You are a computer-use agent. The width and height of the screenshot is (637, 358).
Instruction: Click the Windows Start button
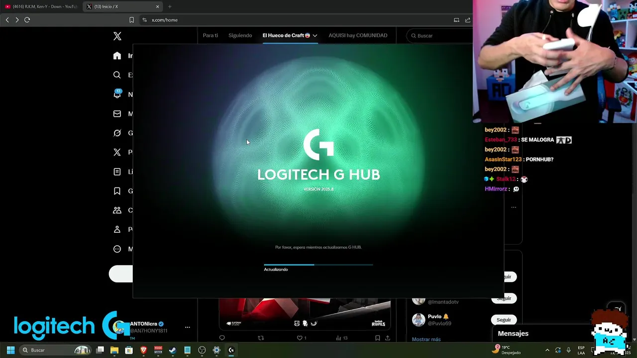10,350
